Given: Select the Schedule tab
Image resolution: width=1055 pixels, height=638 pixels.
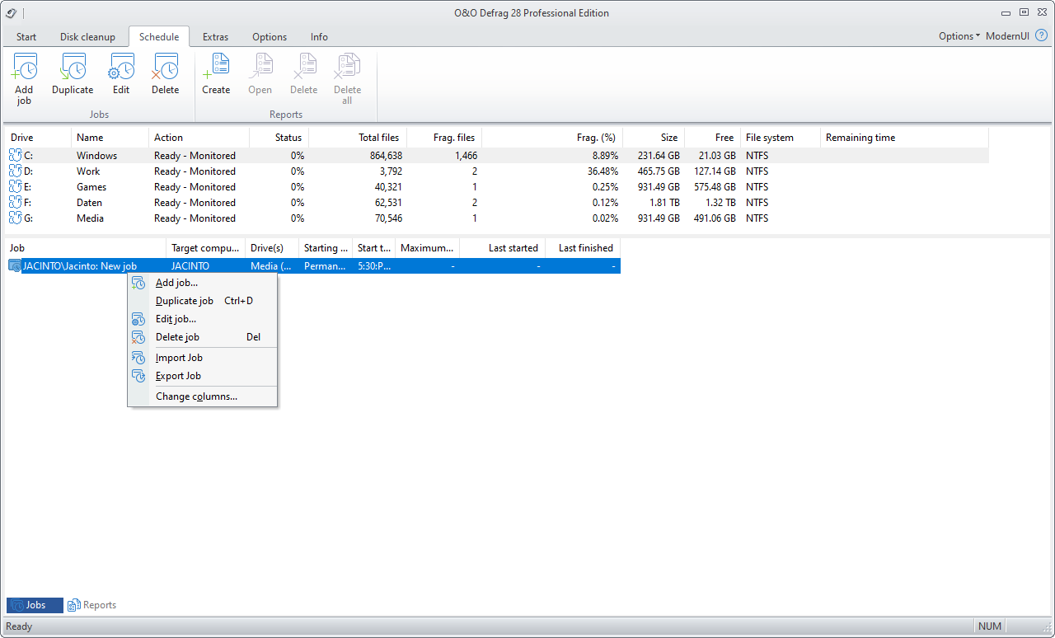Looking at the screenshot, I should point(159,37).
